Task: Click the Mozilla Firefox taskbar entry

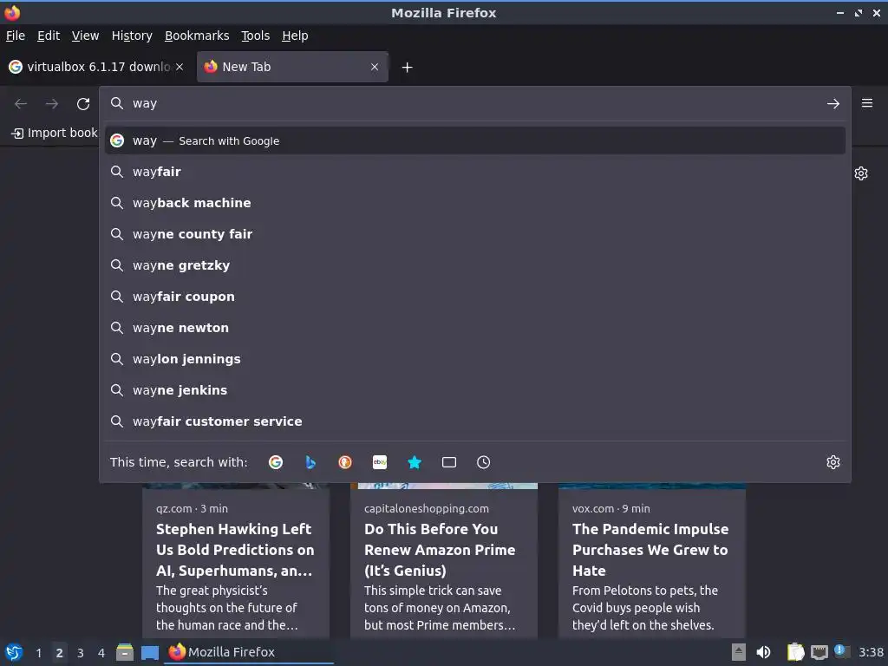Action: 249,652
